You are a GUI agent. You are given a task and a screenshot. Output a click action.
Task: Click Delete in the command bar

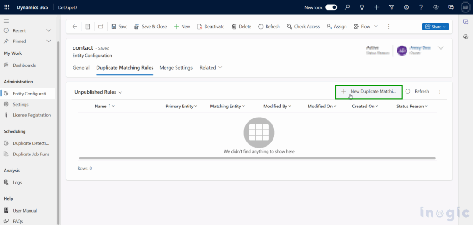(x=241, y=26)
